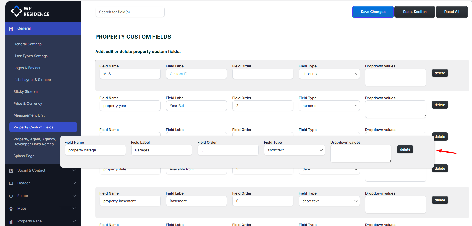Open Field Type dropdown for MLS field

[329, 74]
